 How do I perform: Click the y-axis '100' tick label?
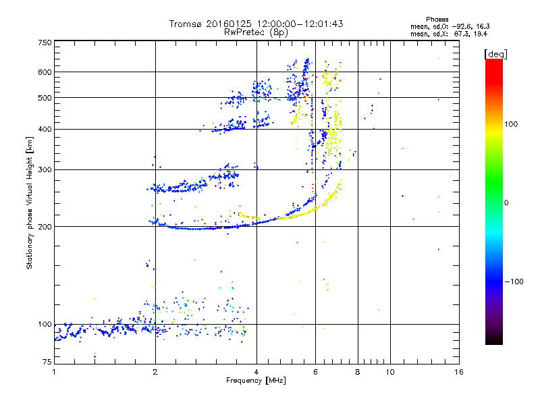[45, 325]
